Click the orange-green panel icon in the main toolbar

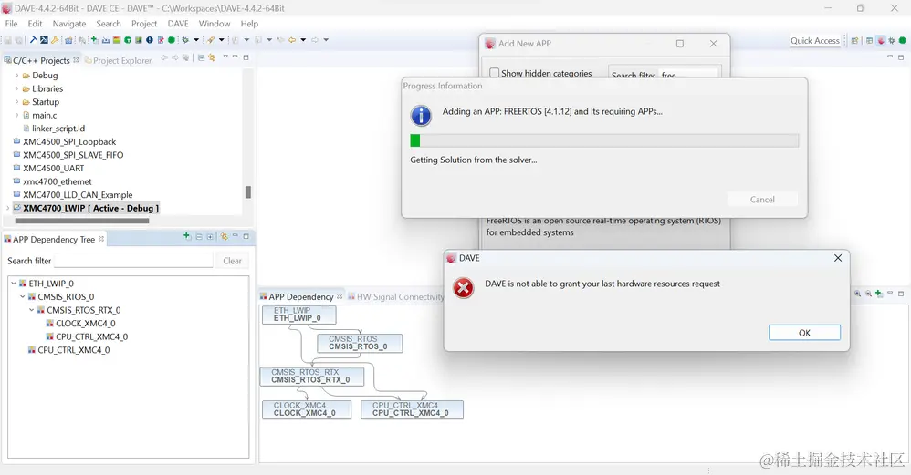(x=117, y=40)
